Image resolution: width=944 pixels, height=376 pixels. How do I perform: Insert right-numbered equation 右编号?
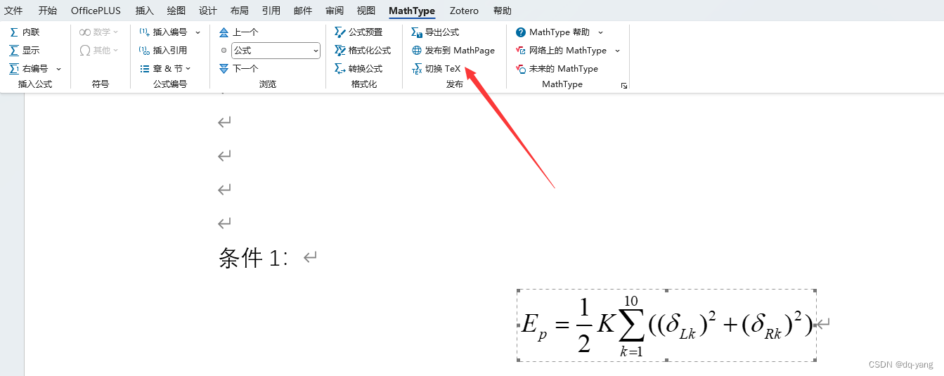click(x=28, y=69)
